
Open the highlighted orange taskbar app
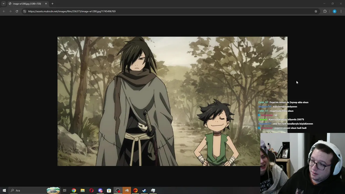(127, 190)
